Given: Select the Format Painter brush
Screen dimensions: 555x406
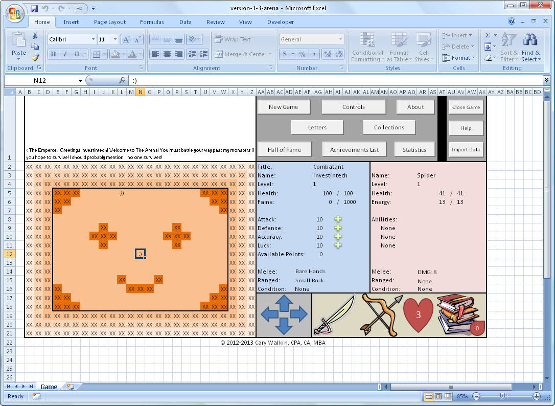Looking at the screenshot, I should click(35, 57).
